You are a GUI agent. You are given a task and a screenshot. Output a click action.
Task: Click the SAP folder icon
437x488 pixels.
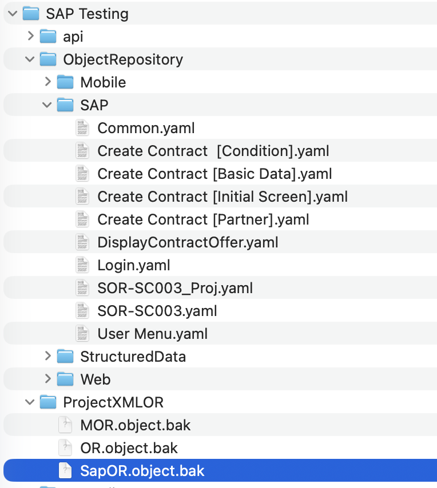65,105
